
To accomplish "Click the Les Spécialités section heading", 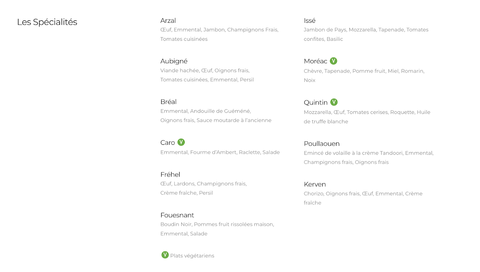I will 47,22.
